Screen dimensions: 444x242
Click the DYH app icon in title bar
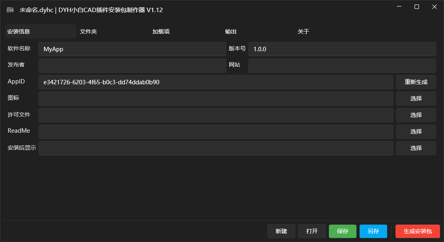[x=10, y=10]
